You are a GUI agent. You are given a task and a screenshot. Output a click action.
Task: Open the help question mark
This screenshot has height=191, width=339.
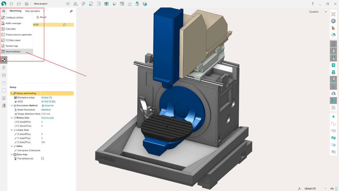click(x=313, y=4)
